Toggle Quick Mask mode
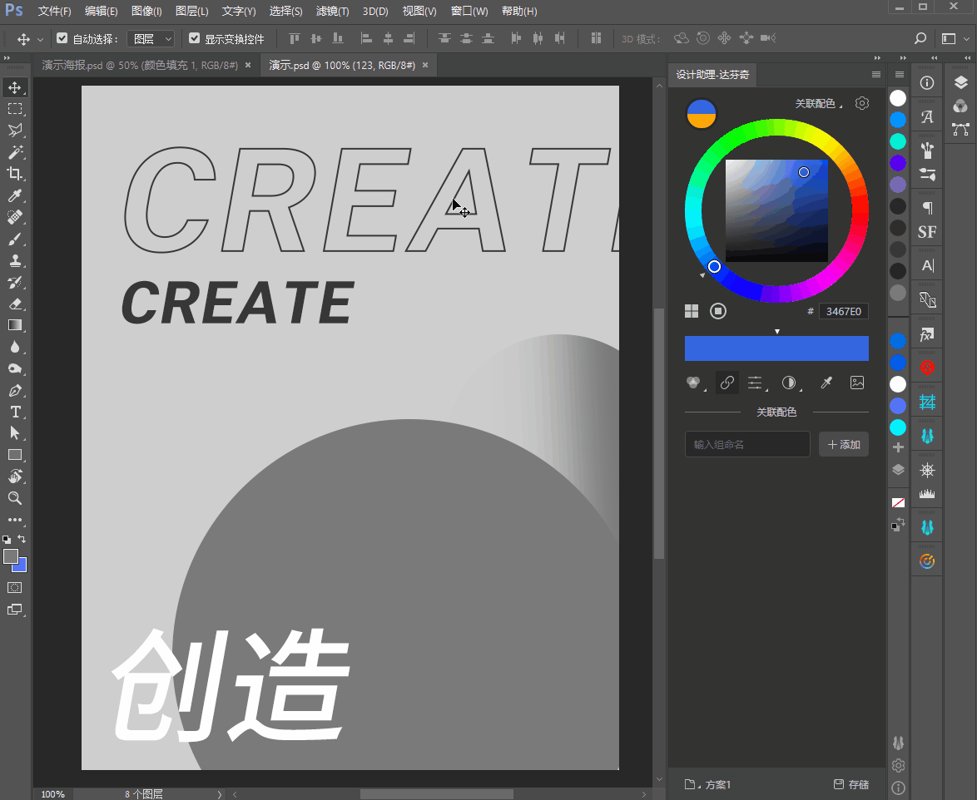Viewport: 977px width, 800px height. [x=15, y=588]
